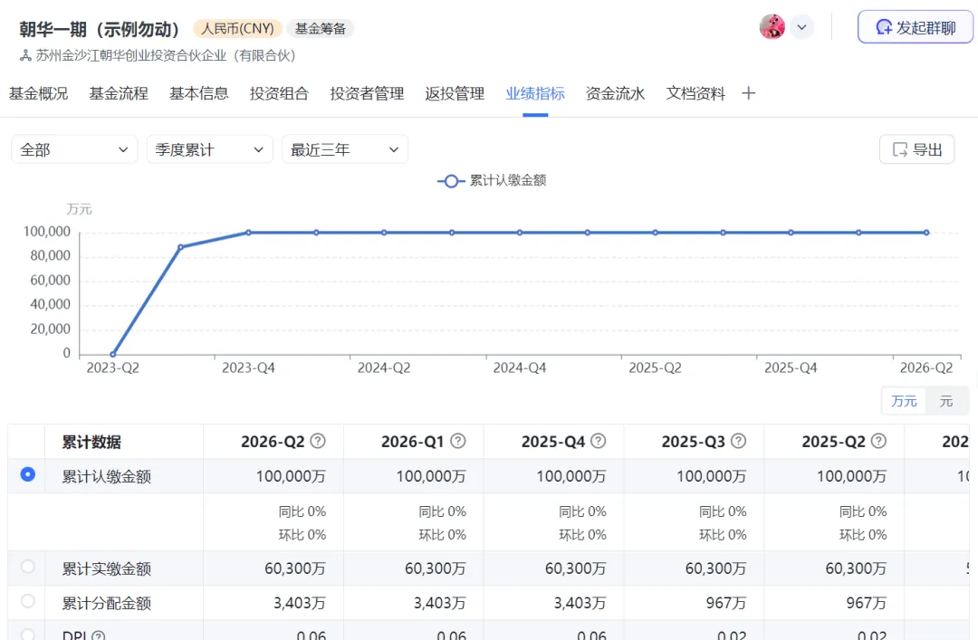
Task: Select the 累计分配金额 radio button
Action: pos(26,602)
